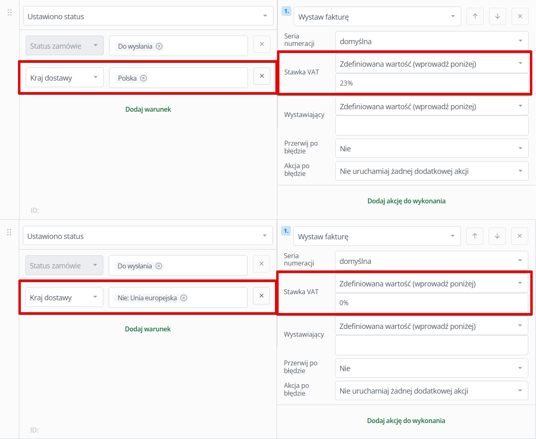The width and height of the screenshot is (536, 439).
Task: Click top Dodaj warunek link
Action: pyautogui.click(x=148, y=109)
